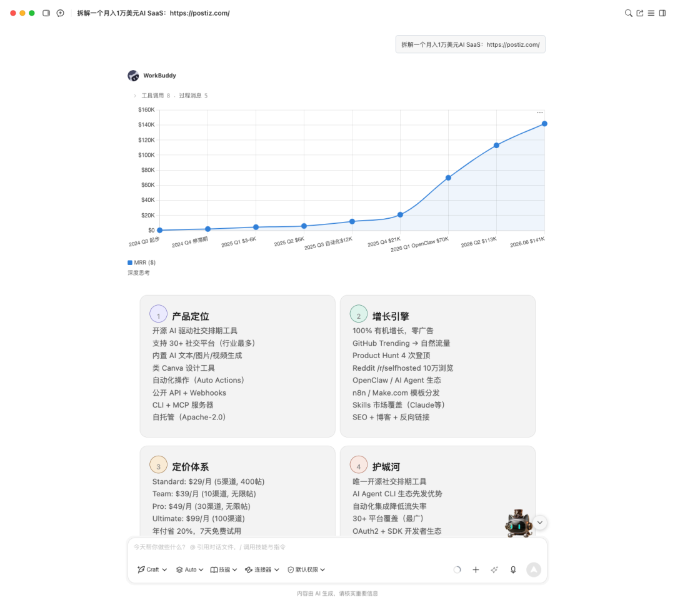Open the 默认权限 permissions dropdown
The image size is (675, 602).
point(306,569)
